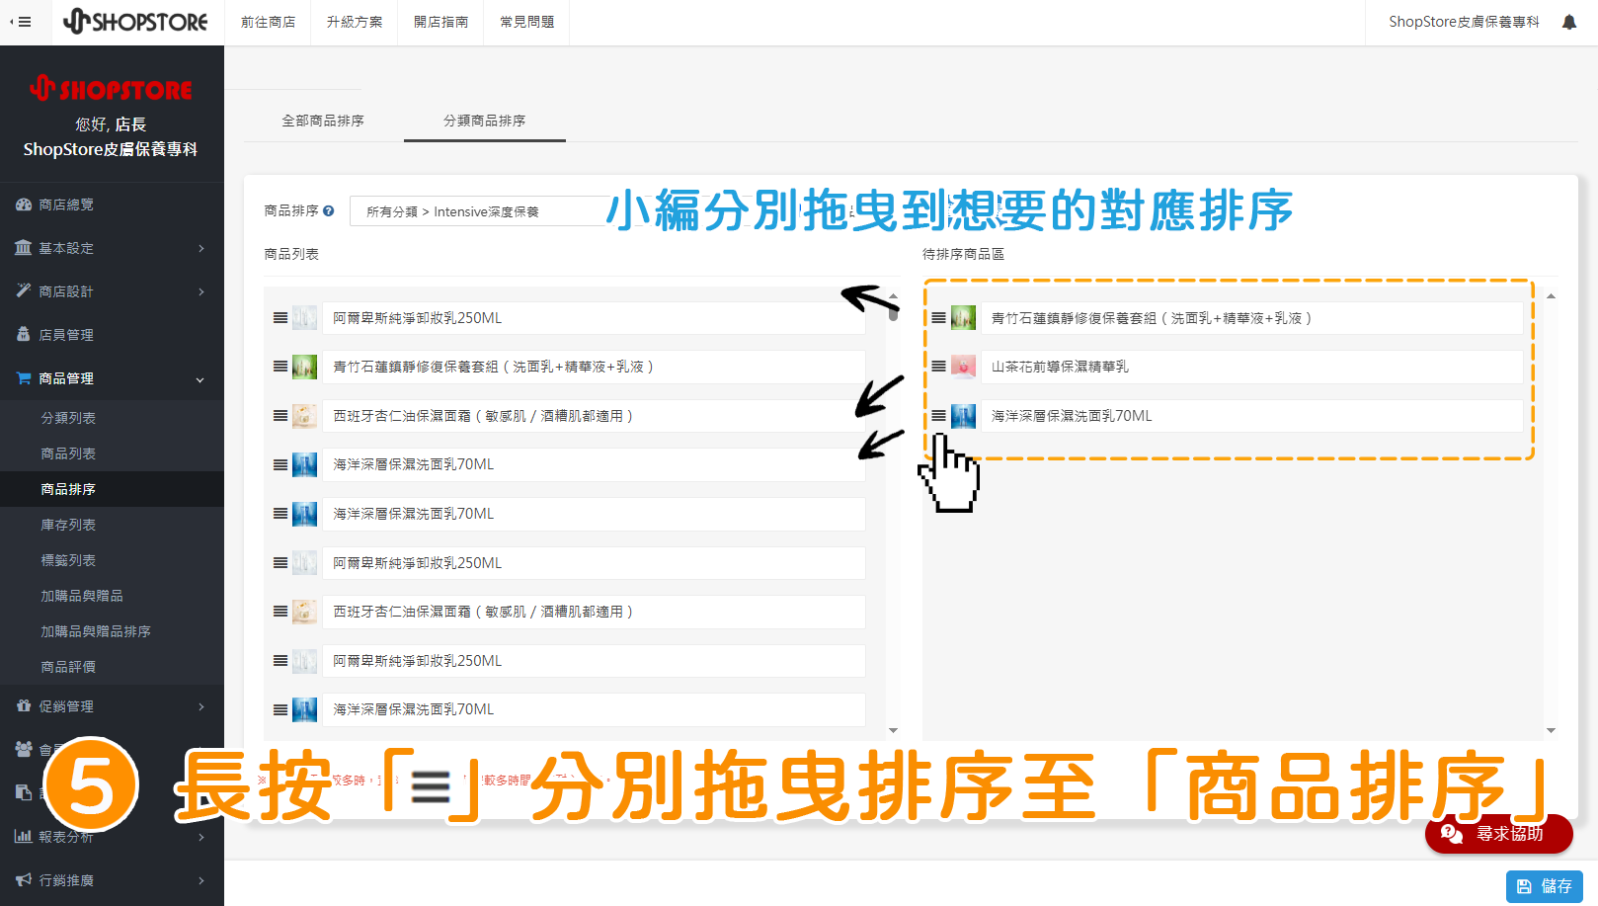Click the 尋求協助 help button
Viewport: 1598px width, 906px height.
click(x=1498, y=834)
